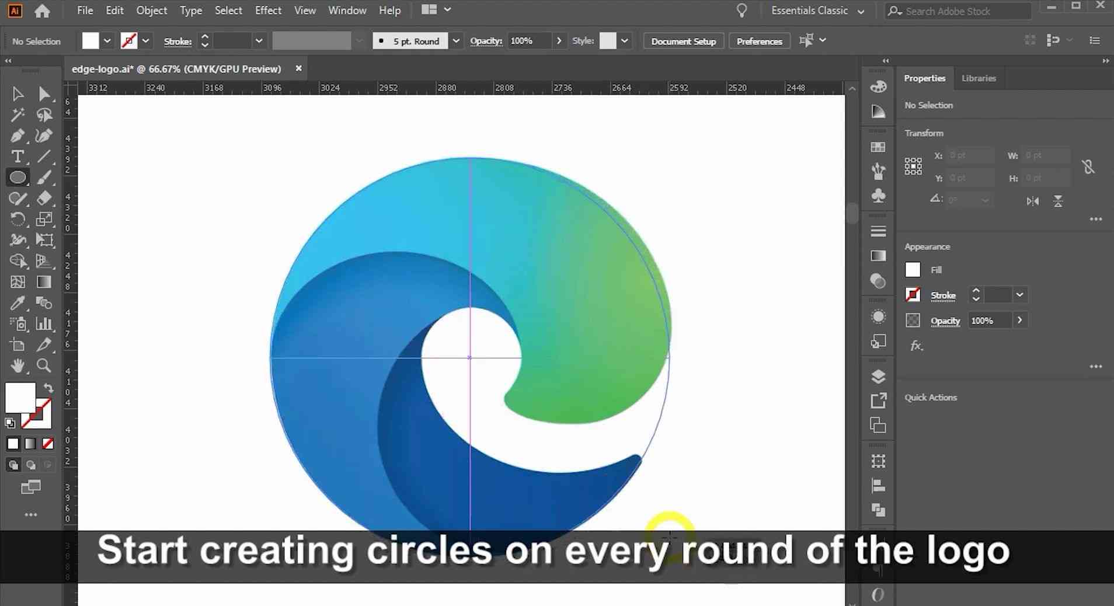Choose the Line Segment tool
The image size is (1114, 606).
[44, 156]
